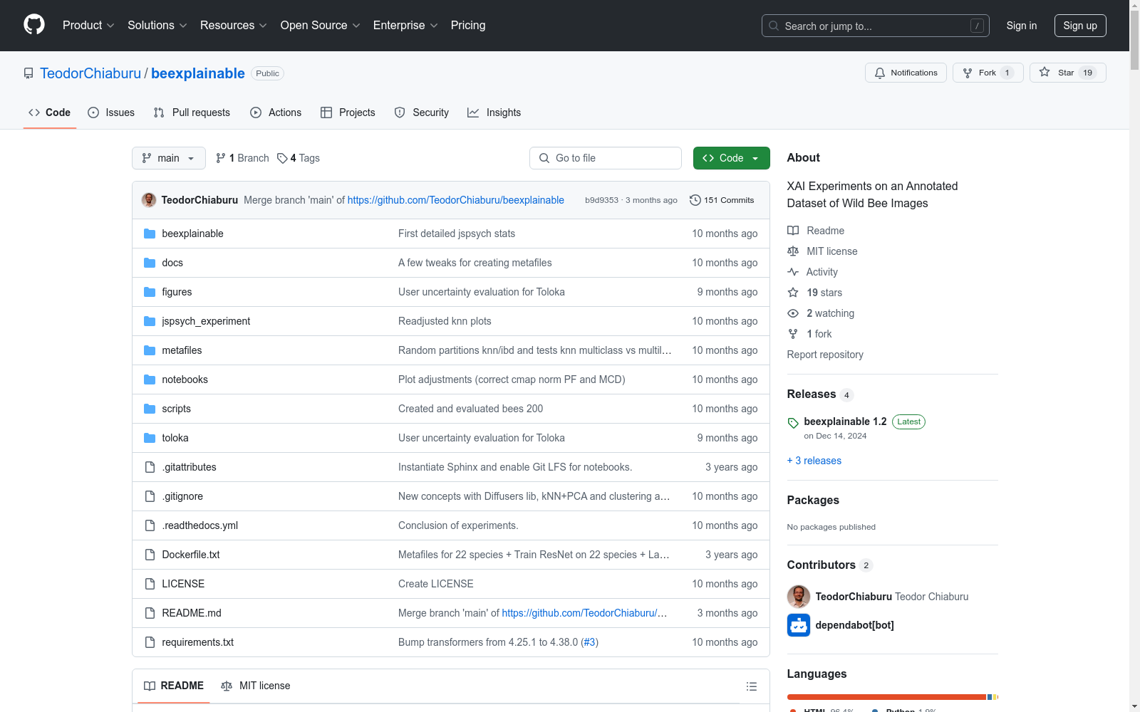Click TeodorChiaburu's avatar in the commit bar
The image size is (1140, 712).
point(149,200)
